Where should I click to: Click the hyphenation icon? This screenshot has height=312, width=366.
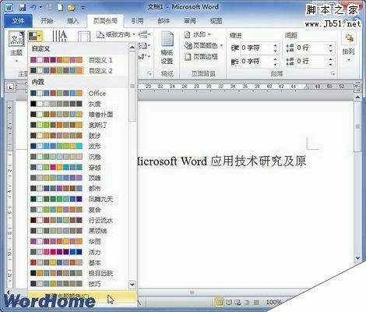(144, 57)
